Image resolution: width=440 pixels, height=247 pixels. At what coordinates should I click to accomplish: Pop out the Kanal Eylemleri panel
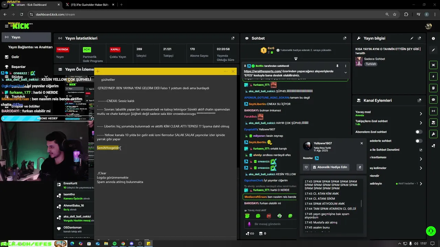(419, 101)
